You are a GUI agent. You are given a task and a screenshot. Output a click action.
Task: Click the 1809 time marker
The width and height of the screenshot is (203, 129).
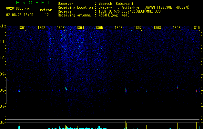(177, 28)
